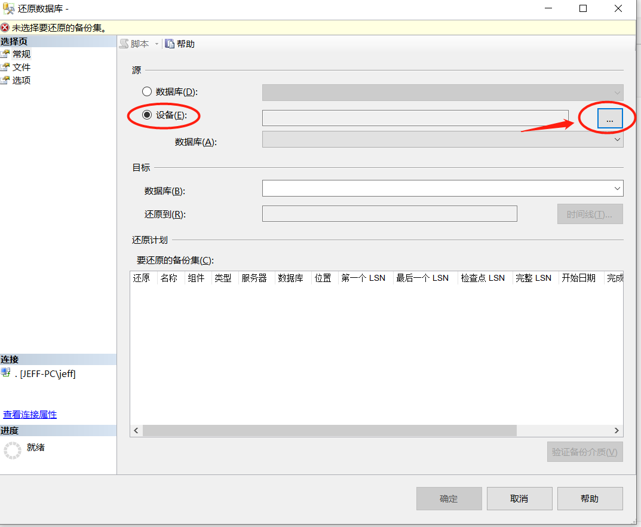
Task: Click the script scroll icon
Action: pos(124,44)
